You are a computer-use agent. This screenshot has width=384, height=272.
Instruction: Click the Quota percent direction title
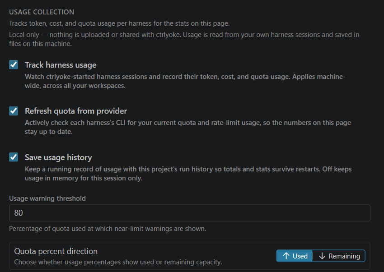tap(56, 251)
